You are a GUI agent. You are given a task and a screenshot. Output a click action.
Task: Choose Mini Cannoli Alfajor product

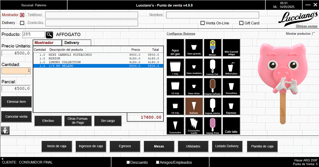[231, 48]
